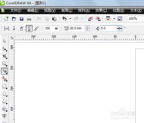
Task: Open the Application launcher icon
Action: tap(108, 19)
